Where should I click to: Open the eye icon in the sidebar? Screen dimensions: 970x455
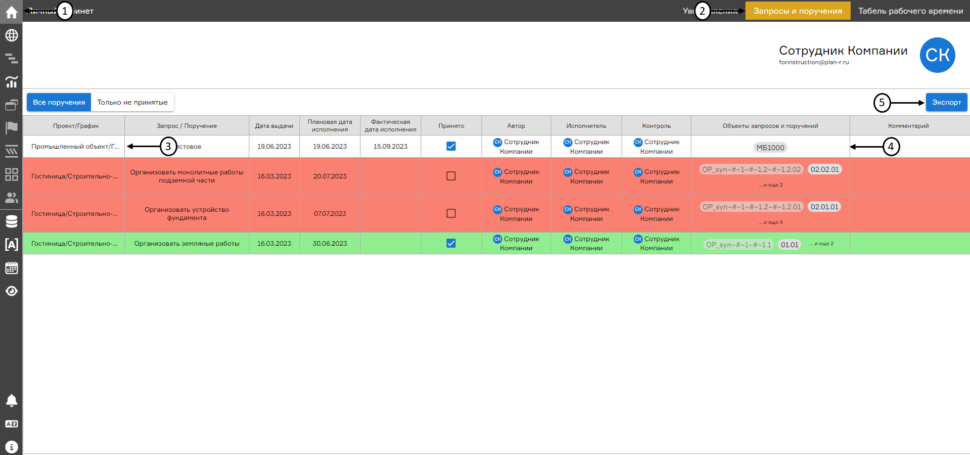click(11, 291)
